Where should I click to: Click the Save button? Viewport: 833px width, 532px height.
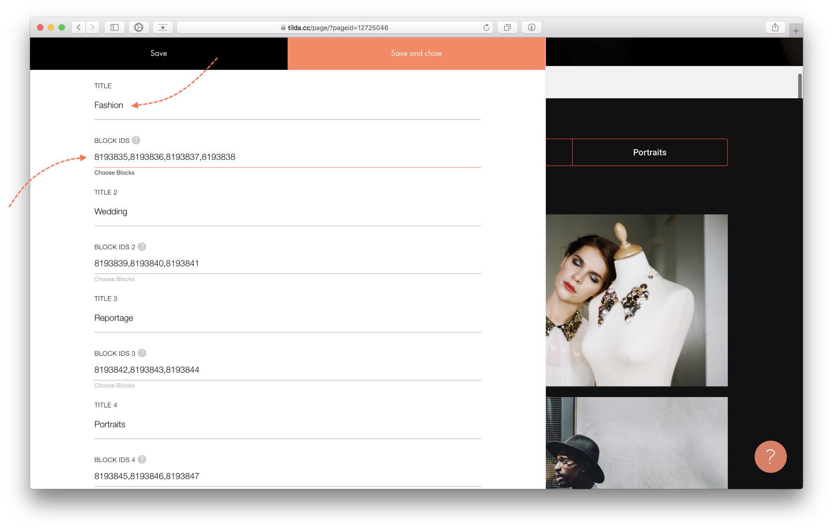coord(159,53)
